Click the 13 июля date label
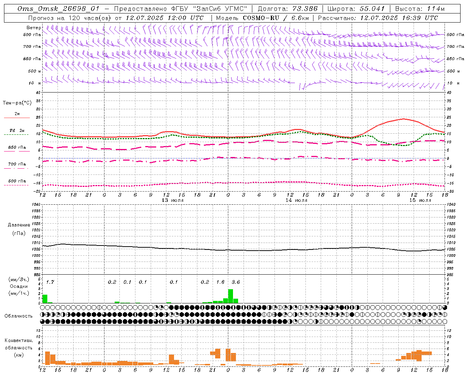Image resolution: width=466 pixels, height=373 pixels. (x=173, y=200)
